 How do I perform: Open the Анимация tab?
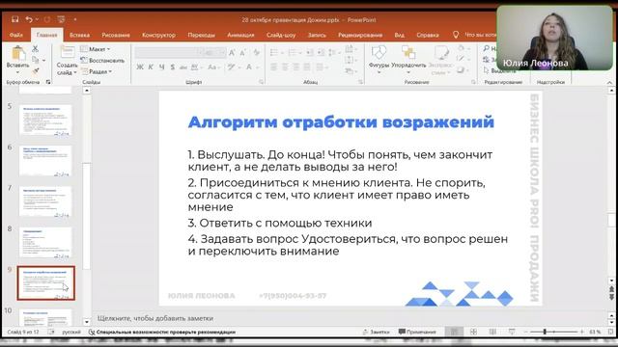(240, 35)
